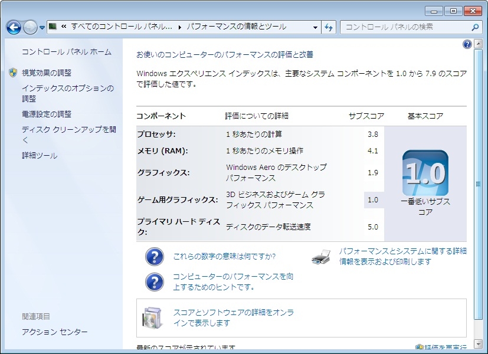The image size is (488, 354).
Task: Expand the hidden breadcrumb chevron at path start
Action: click(x=63, y=27)
